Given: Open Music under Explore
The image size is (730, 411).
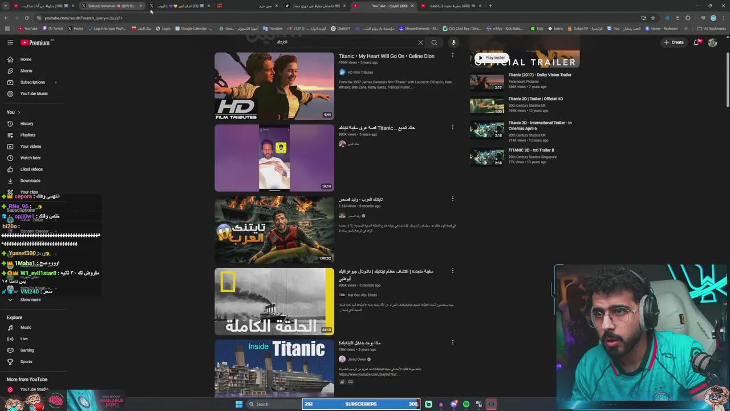Looking at the screenshot, I should (x=26, y=328).
